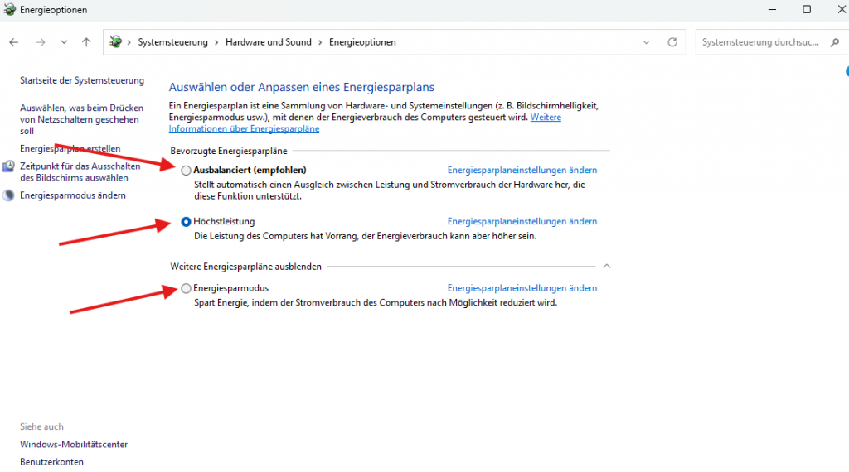Select the Höchstleistung radio button
The width and height of the screenshot is (849, 472).
click(186, 222)
